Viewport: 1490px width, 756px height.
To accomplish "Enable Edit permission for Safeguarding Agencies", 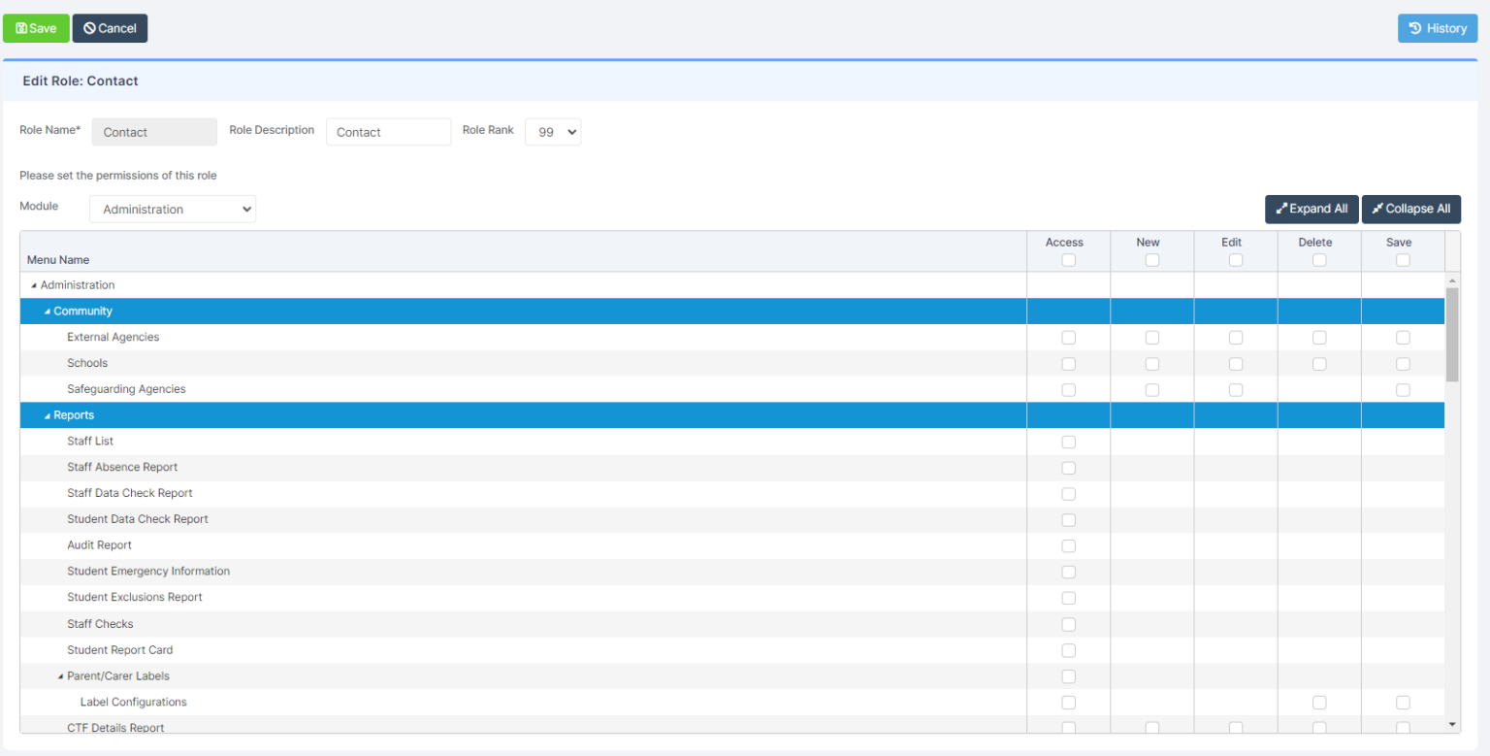I will coord(1235,389).
